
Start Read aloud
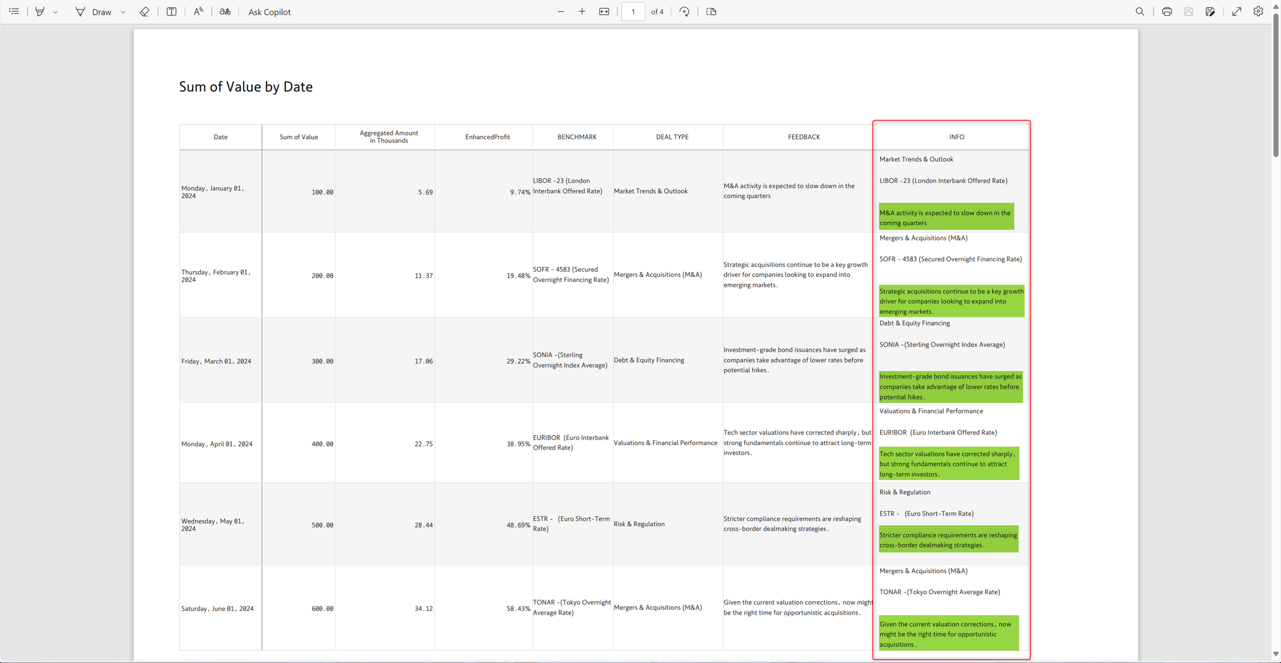(x=198, y=12)
